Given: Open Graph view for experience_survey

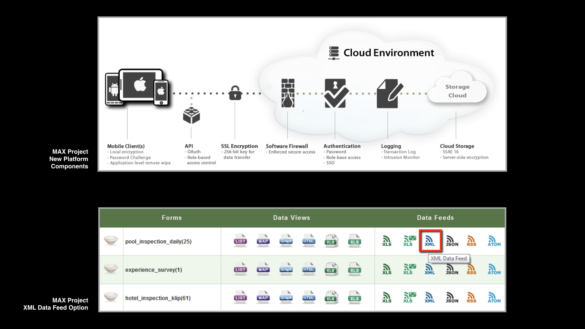Looking at the screenshot, I should coord(286,269).
